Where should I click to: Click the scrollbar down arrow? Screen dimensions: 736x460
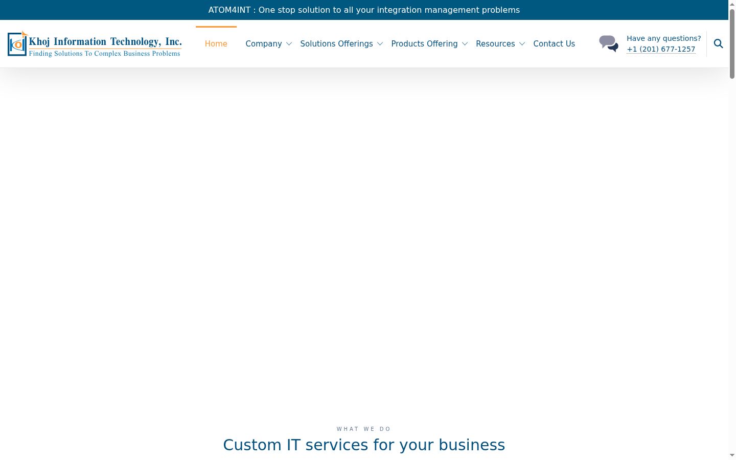(732, 455)
